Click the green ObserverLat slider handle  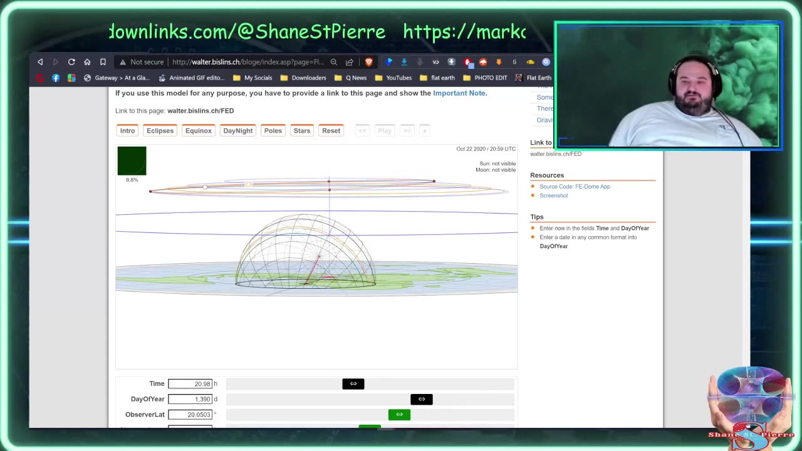(399, 415)
